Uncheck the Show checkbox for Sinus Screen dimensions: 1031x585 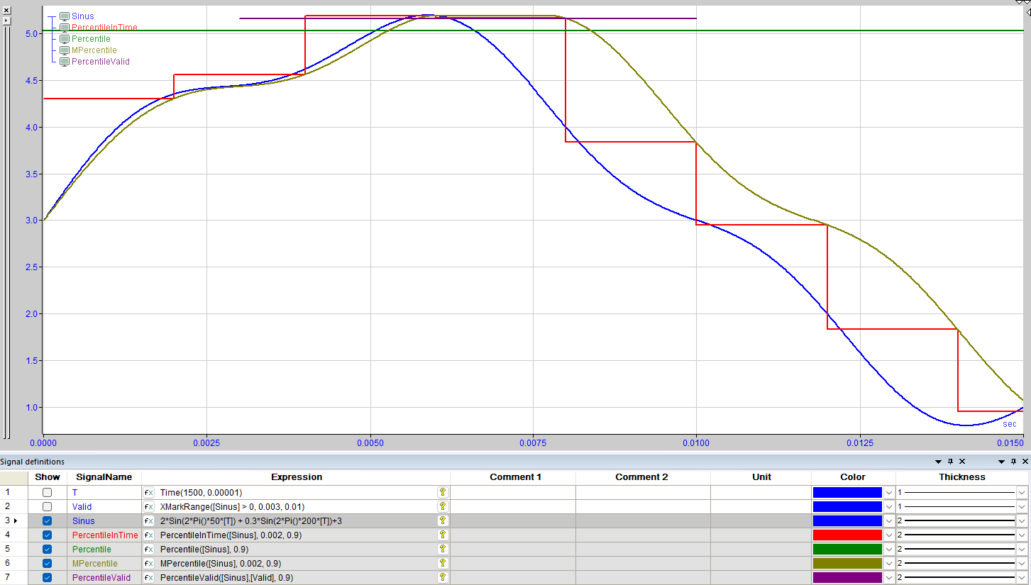[x=47, y=520]
